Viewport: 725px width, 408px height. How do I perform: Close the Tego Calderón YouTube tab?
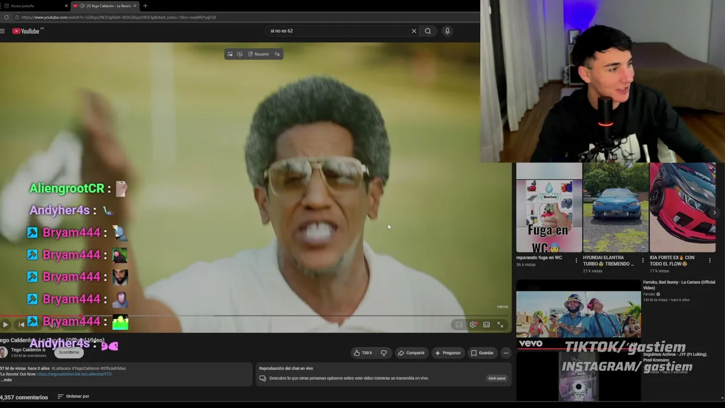click(x=135, y=6)
